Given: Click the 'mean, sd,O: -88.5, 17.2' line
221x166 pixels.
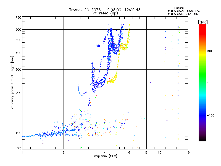Looking at the screenshot, I should [184, 11].
